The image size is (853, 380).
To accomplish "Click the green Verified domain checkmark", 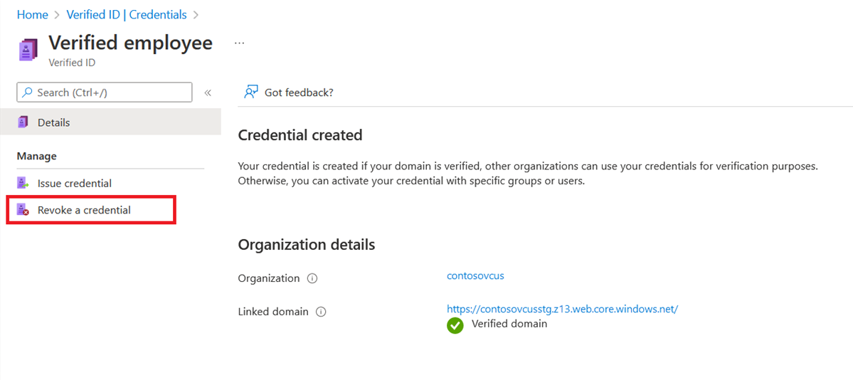I will click(x=455, y=325).
